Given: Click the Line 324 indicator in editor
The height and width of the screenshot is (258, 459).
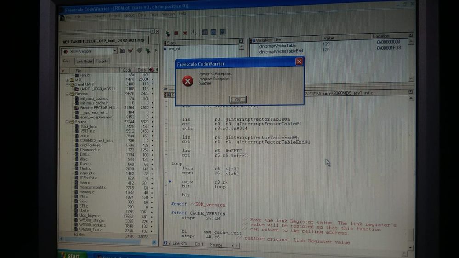Looking at the screenshot, I should pos(180,244).
